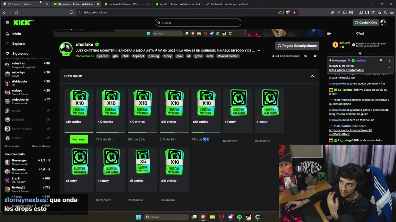The image size is (396, 222).
Task: Click ohsifake's live avatar
Action: click(66, 49)
